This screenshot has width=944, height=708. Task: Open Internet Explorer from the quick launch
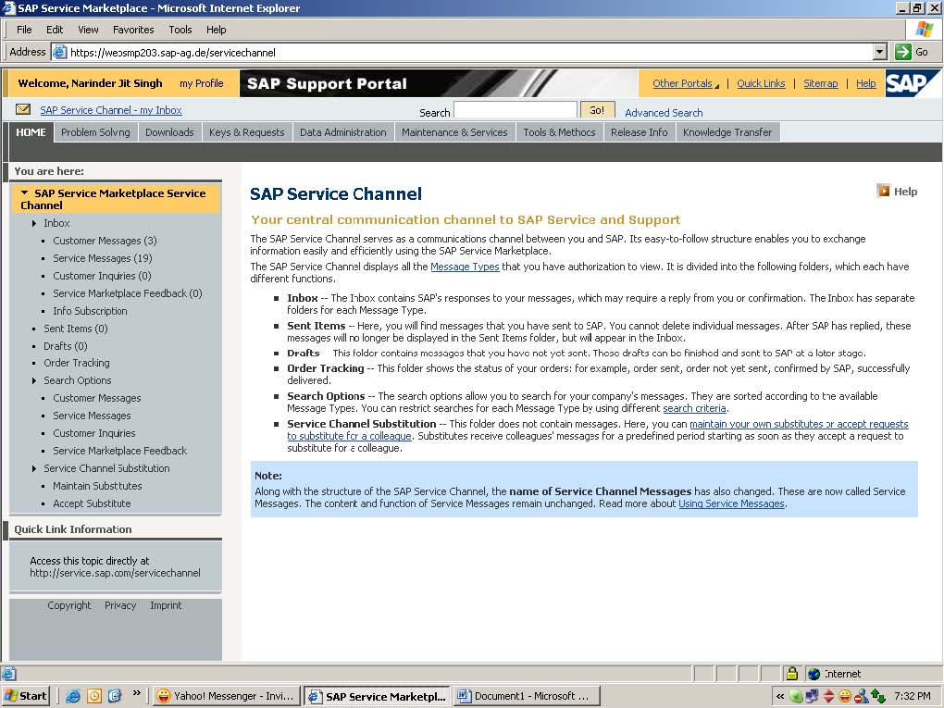[73, 696]
